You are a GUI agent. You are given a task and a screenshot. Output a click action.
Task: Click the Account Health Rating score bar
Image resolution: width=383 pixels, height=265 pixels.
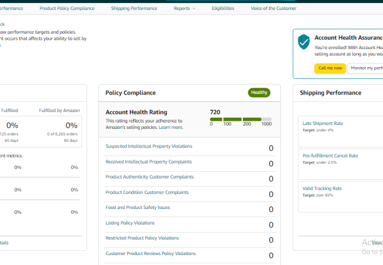click(240, 119)
